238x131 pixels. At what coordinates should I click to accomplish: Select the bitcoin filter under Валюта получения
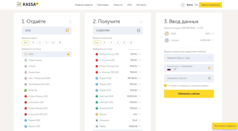click(131, 43)
